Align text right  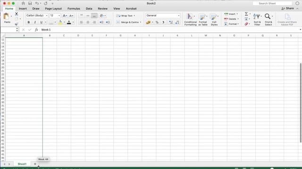coord(94,22)
